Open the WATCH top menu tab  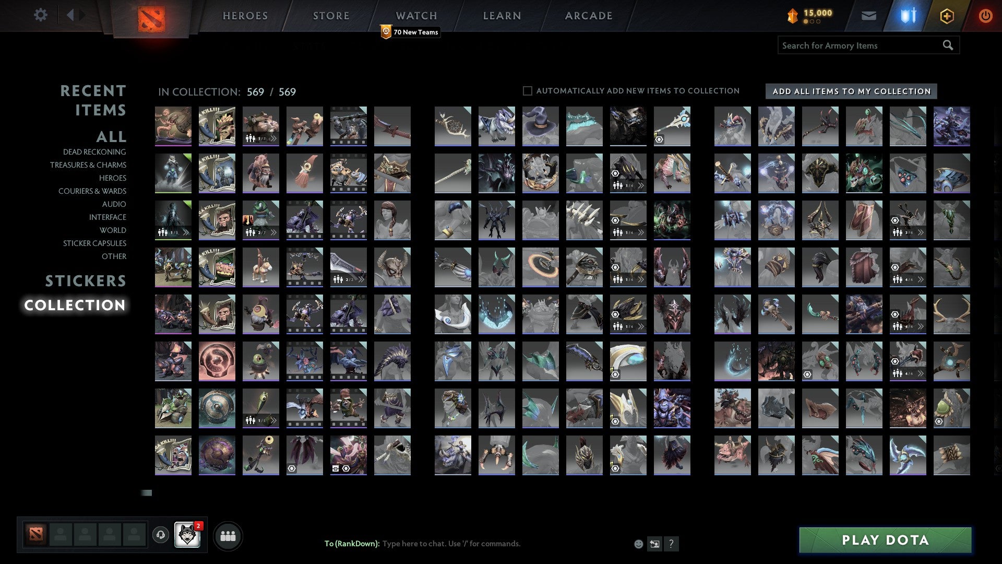[416, 16]
